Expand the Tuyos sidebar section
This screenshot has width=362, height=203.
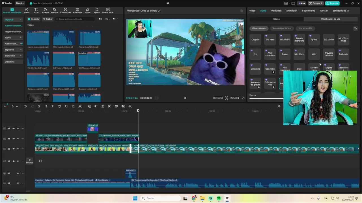click(x=21, y=38)
